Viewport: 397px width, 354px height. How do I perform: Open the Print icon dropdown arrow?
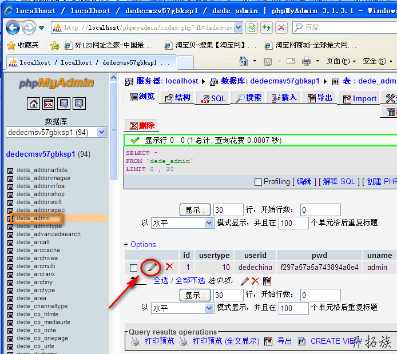click(x=317, y=61)
